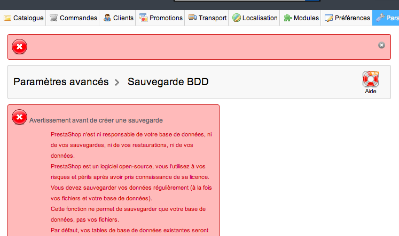Image resolution: width=399 pixels, height=236 pixels.
Task: Click the red error icon beside Avertissement heading
Action: 19,117
